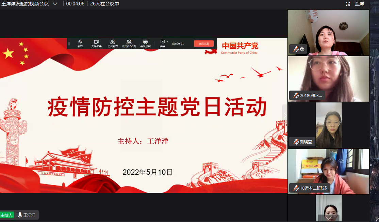Viewport: 379px width, 222px height.
Task: Expand the share options dropdown arrow
Action: tap(167, 42)
